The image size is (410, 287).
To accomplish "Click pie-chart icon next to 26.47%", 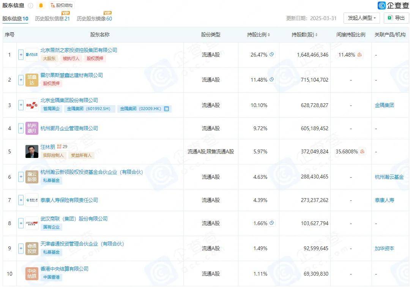I will (x=272, y=54).
